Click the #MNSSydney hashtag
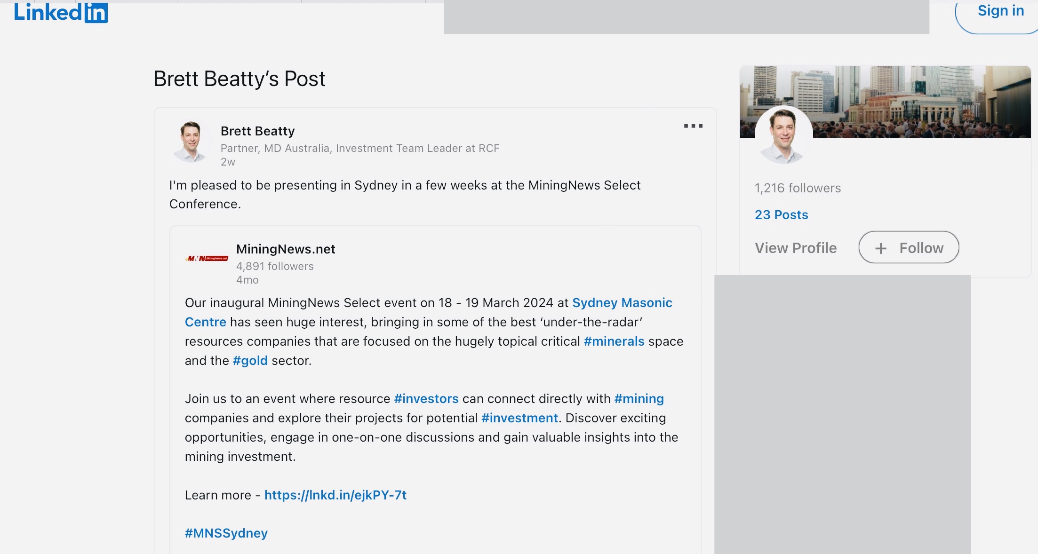This screenshot has height=554, width=1038. click(x=226, y=533)
